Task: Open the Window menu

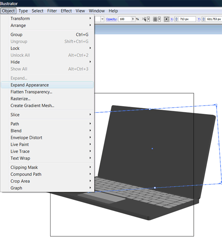Action: click(97, 11)
